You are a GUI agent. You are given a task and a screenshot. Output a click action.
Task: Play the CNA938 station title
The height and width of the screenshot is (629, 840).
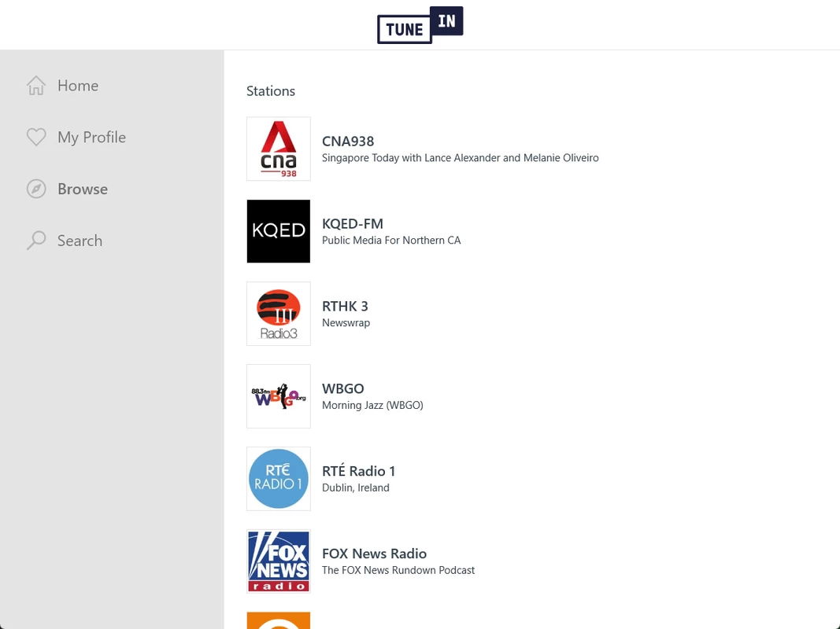point(348,142)
